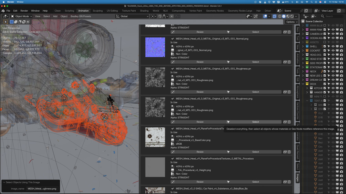Click the macOS Wi-Fi menu bar icon
The image size is (346, 194).
click(x=307, y=2)
